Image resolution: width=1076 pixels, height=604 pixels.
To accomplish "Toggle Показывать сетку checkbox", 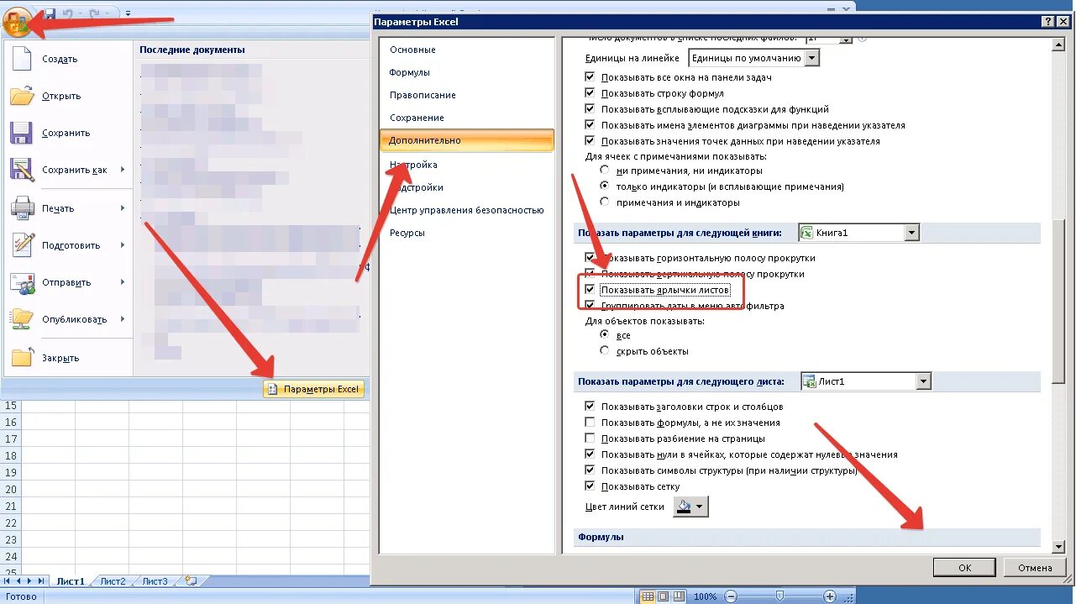I will tap(590, 486).
